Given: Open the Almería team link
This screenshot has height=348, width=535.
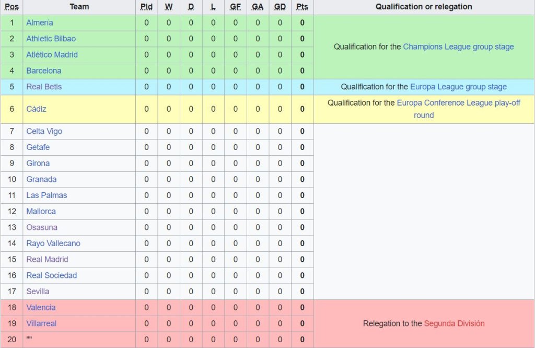Looking at the screenshot, I should pos(40,23).
